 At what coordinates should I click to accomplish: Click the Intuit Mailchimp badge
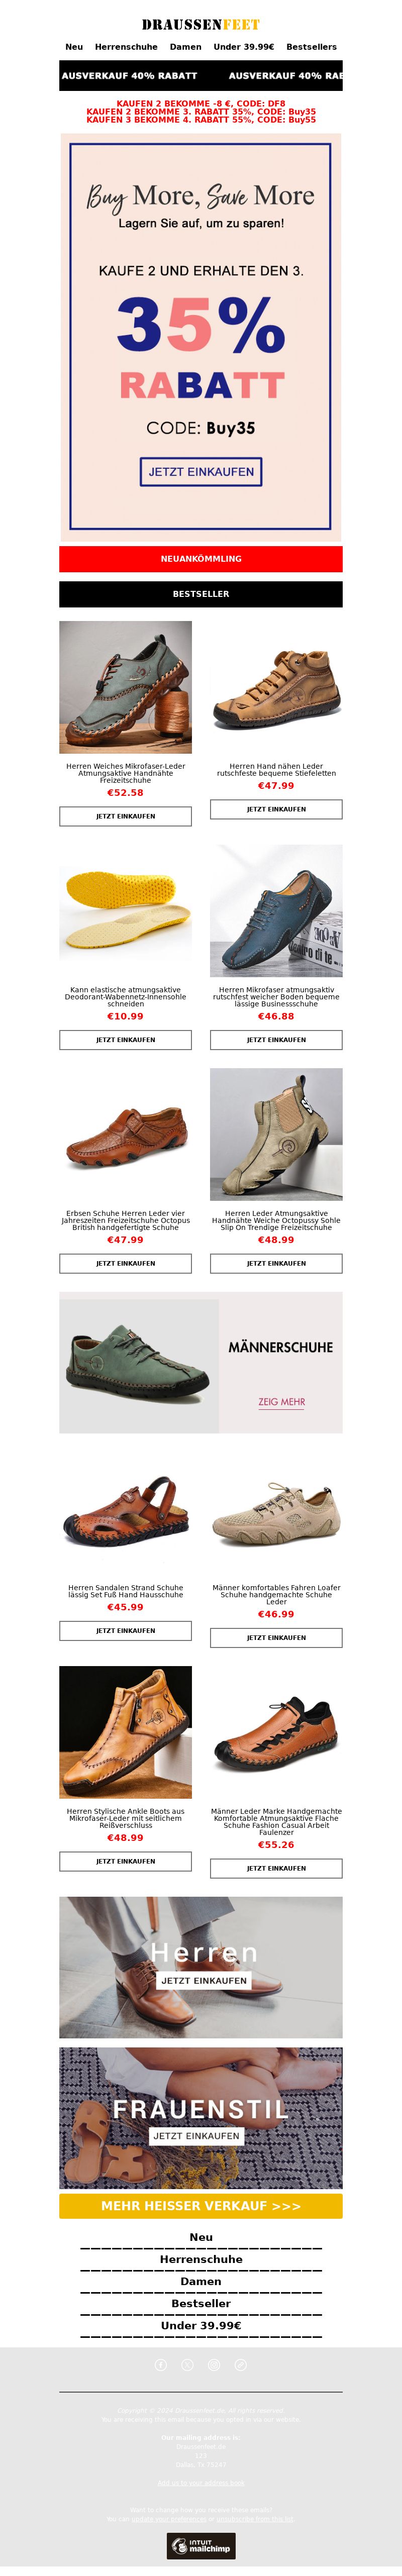click(201, 2546)
